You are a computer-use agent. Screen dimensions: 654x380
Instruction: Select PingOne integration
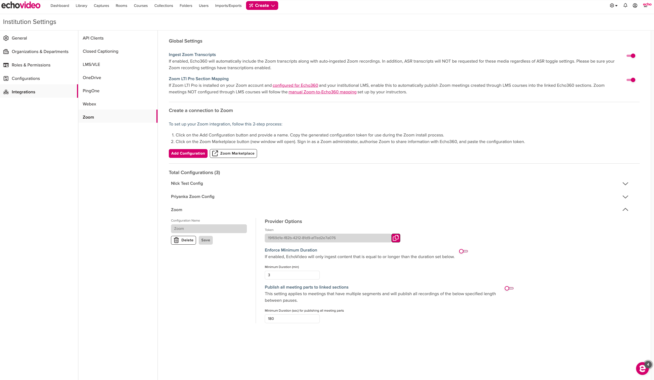(x=118, y=91)
